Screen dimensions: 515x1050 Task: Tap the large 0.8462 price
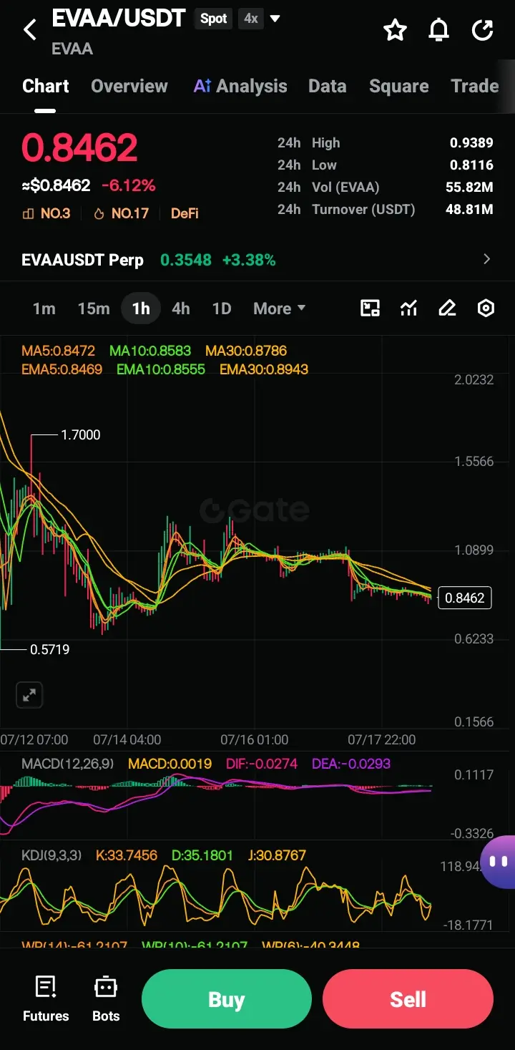pos(79,148)
